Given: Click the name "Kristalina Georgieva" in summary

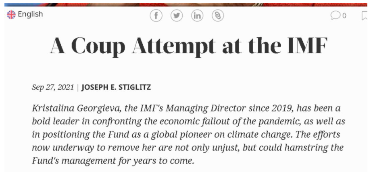Looking at the screenshot, I should pyautogui.click(x=69, y=109).
